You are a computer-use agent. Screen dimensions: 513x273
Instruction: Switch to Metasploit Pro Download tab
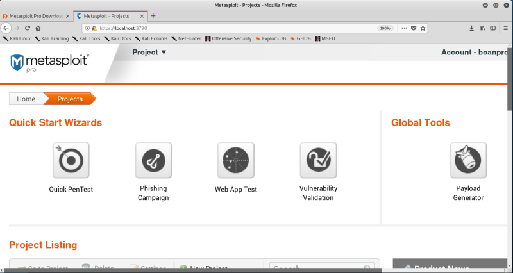pos(37,16)
